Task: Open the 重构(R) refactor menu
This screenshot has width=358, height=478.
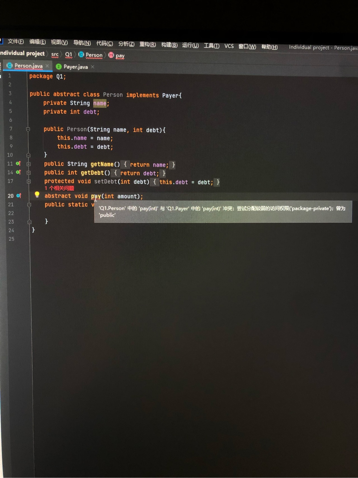Action: [x=147, y=44]
